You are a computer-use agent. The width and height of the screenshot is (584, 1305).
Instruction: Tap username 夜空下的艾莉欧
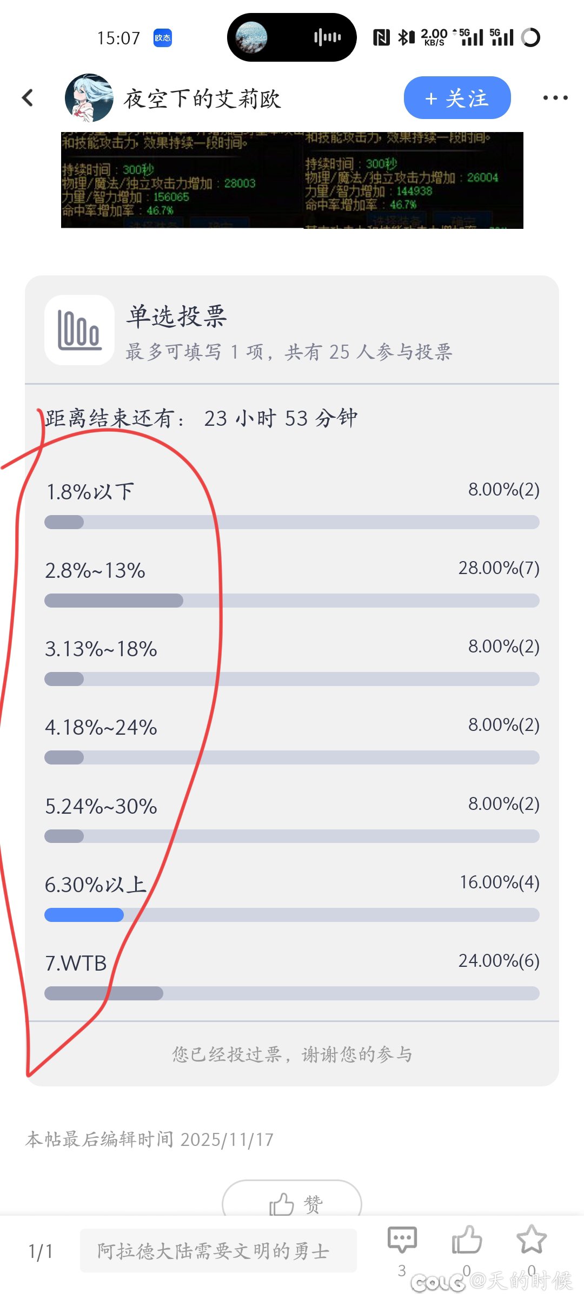click(202, 99)
